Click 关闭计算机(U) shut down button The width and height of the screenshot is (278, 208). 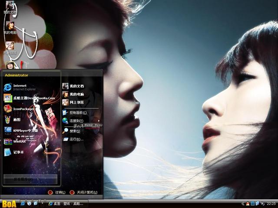coord(84,192)
